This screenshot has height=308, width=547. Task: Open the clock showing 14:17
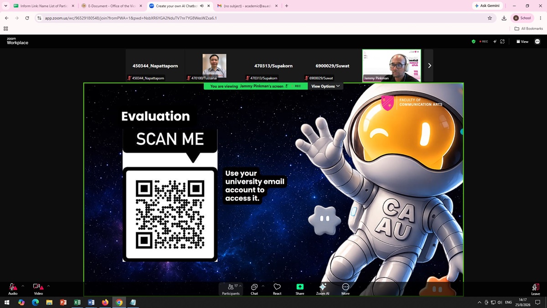[x=523, y=302]
